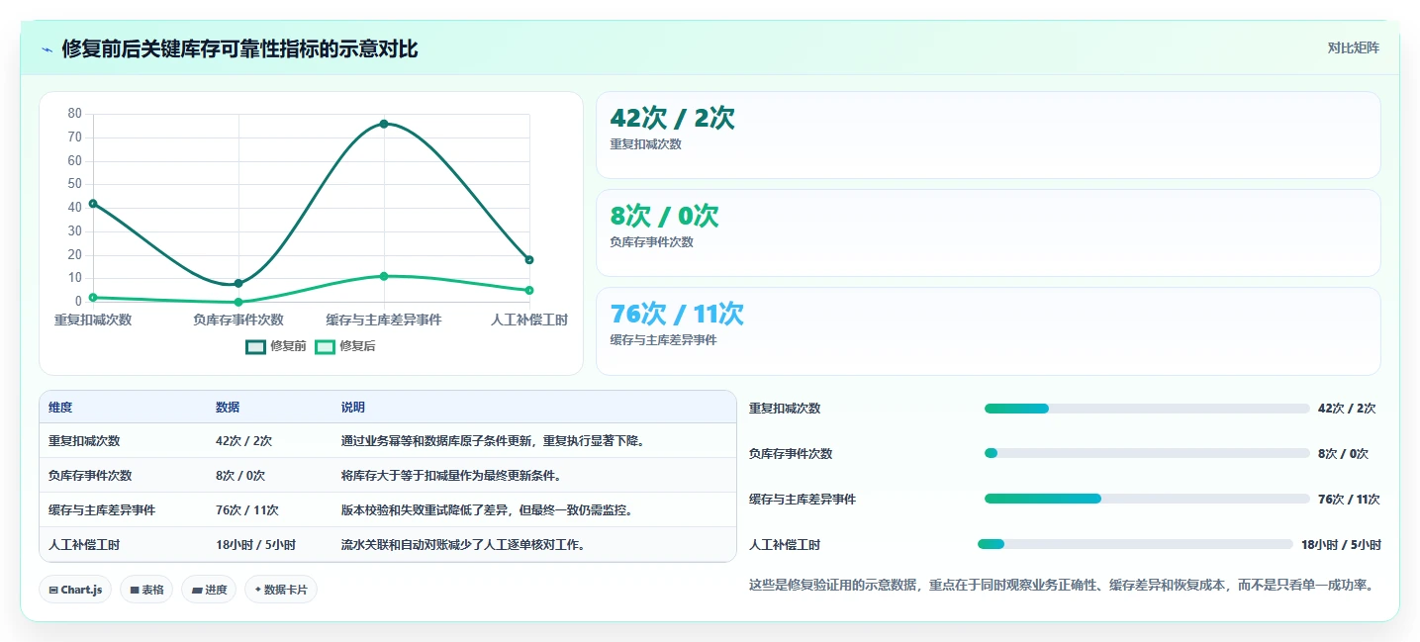Screen dimensions: 1420x642
Task: Click table value 76次 / 11次
Action: point(247,510)
